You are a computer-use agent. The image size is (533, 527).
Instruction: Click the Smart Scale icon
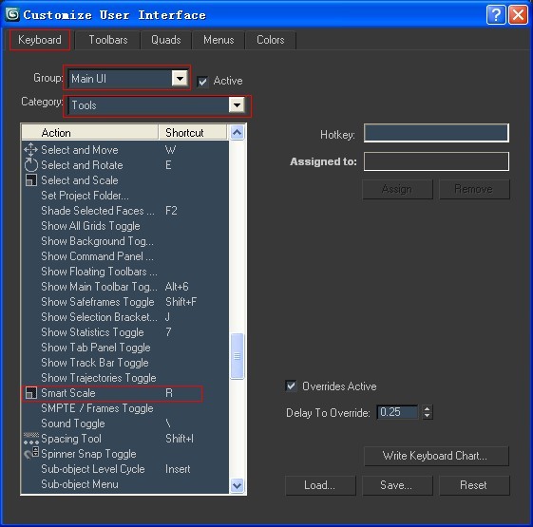point(31,393)
